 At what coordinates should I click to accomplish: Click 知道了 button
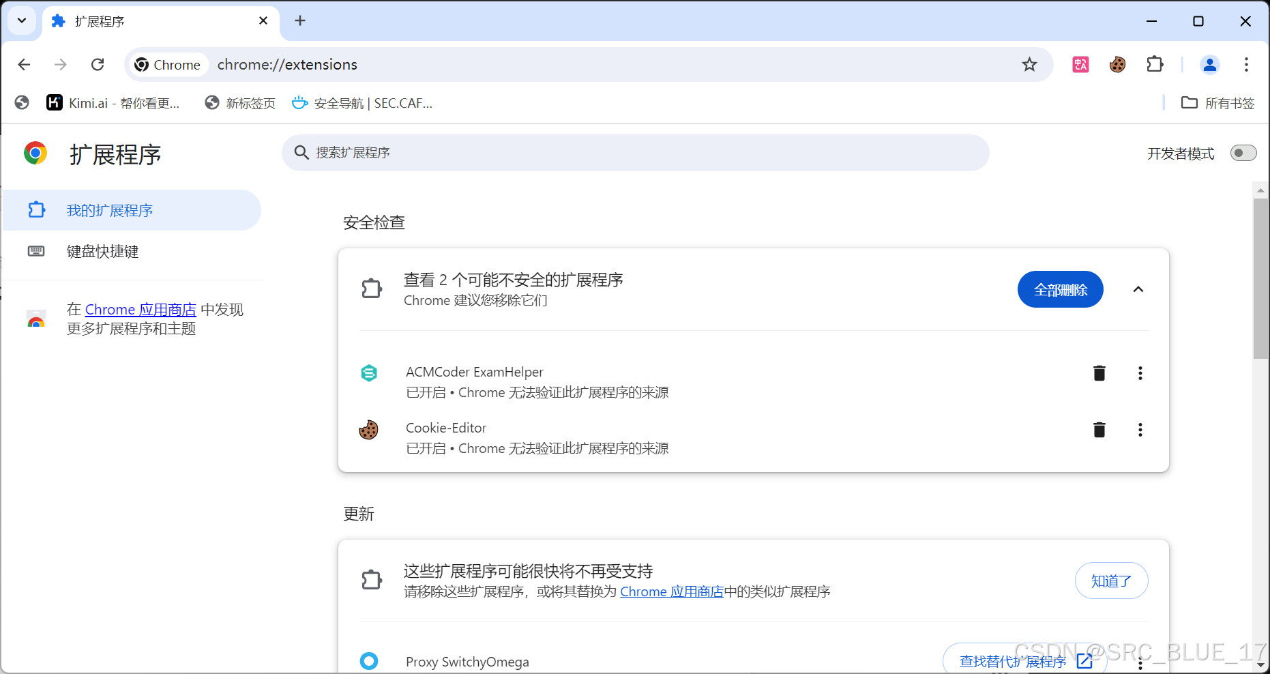pyautogui.click(x=1111, y=581)
